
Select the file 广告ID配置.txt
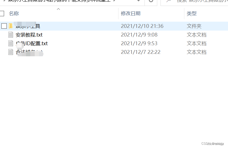pyautogui.click(x=32, y=43)
